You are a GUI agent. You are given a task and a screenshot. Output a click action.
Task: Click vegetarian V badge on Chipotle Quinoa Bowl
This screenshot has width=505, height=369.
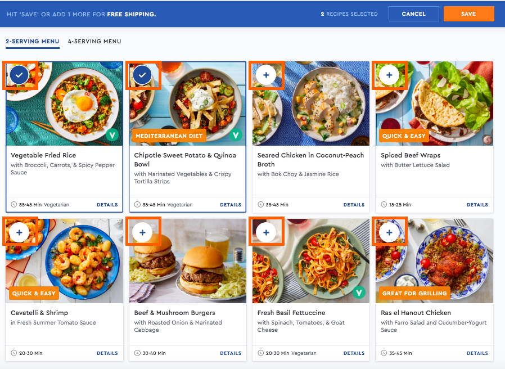[236, 134]
